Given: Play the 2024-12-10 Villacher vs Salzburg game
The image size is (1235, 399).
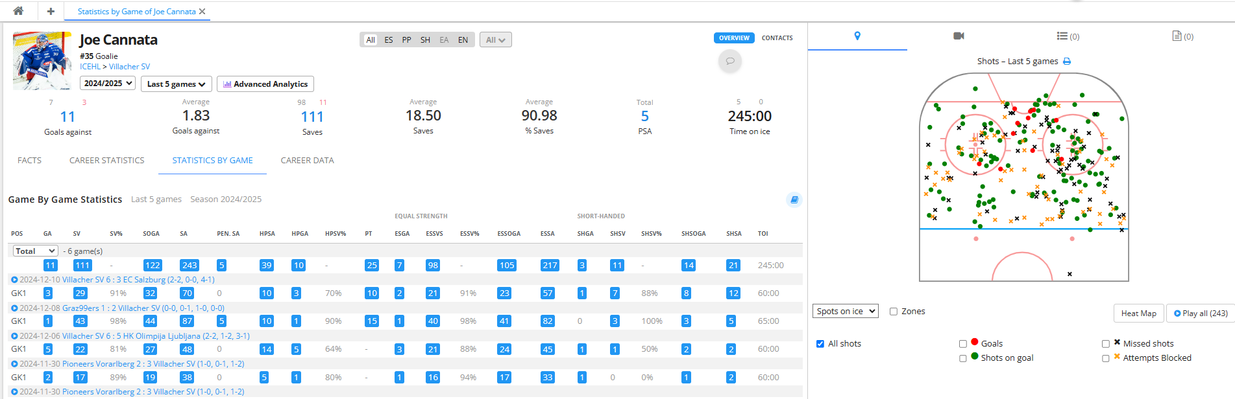Looking at the screenshot, I should click(x=14, y=280).
